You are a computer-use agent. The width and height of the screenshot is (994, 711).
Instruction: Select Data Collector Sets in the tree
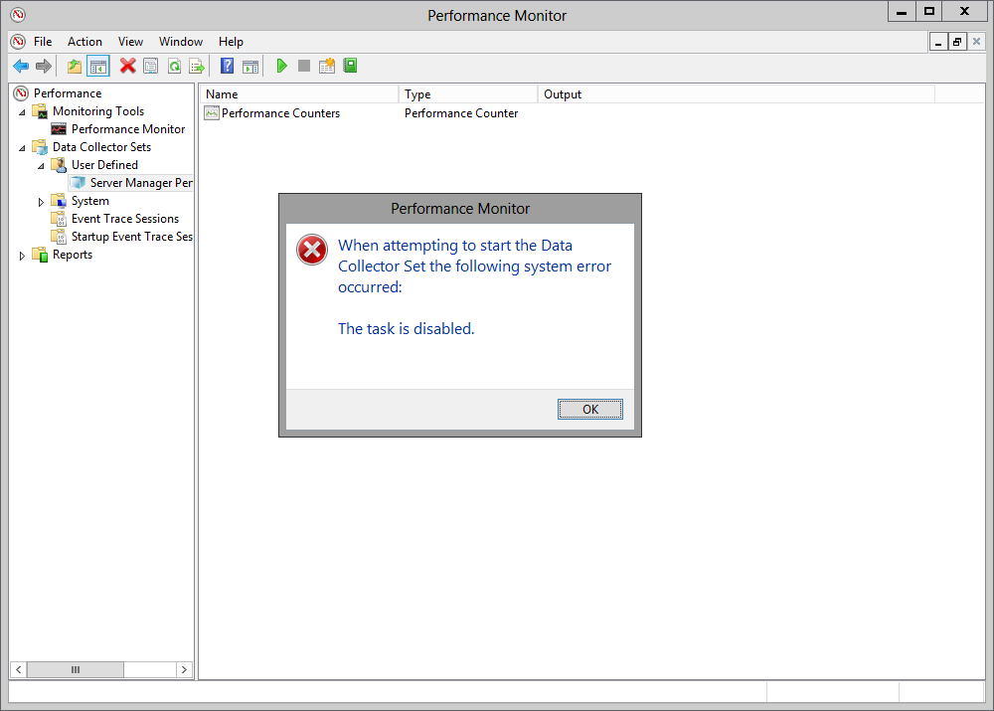coord(101,146)
